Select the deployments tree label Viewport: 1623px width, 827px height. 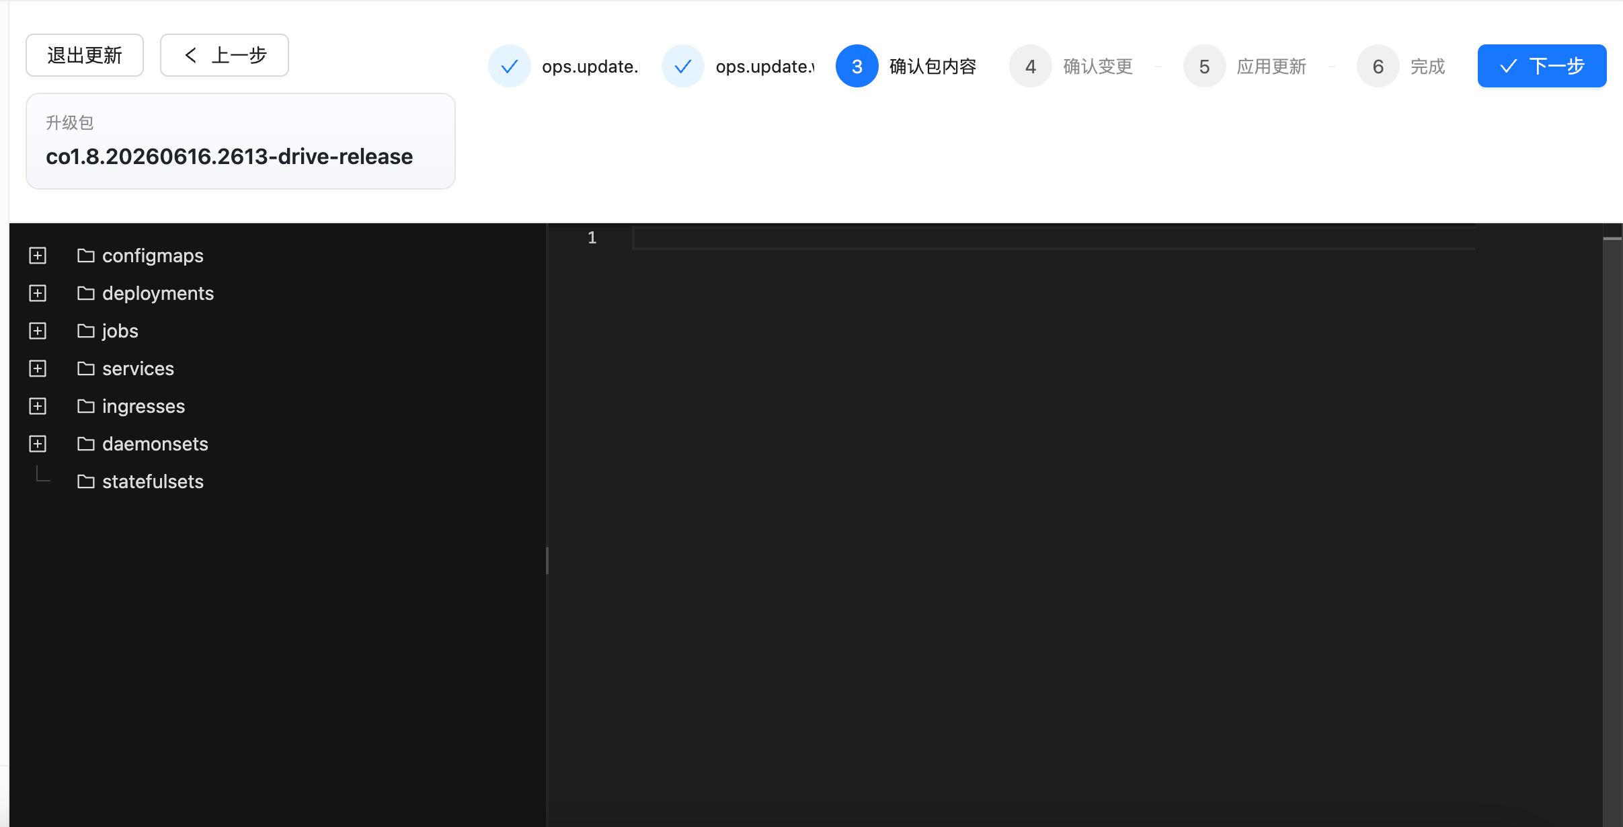click(158, 293)
